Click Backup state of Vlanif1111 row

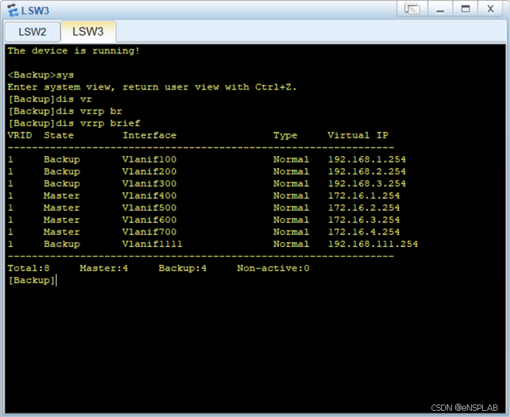62,244
